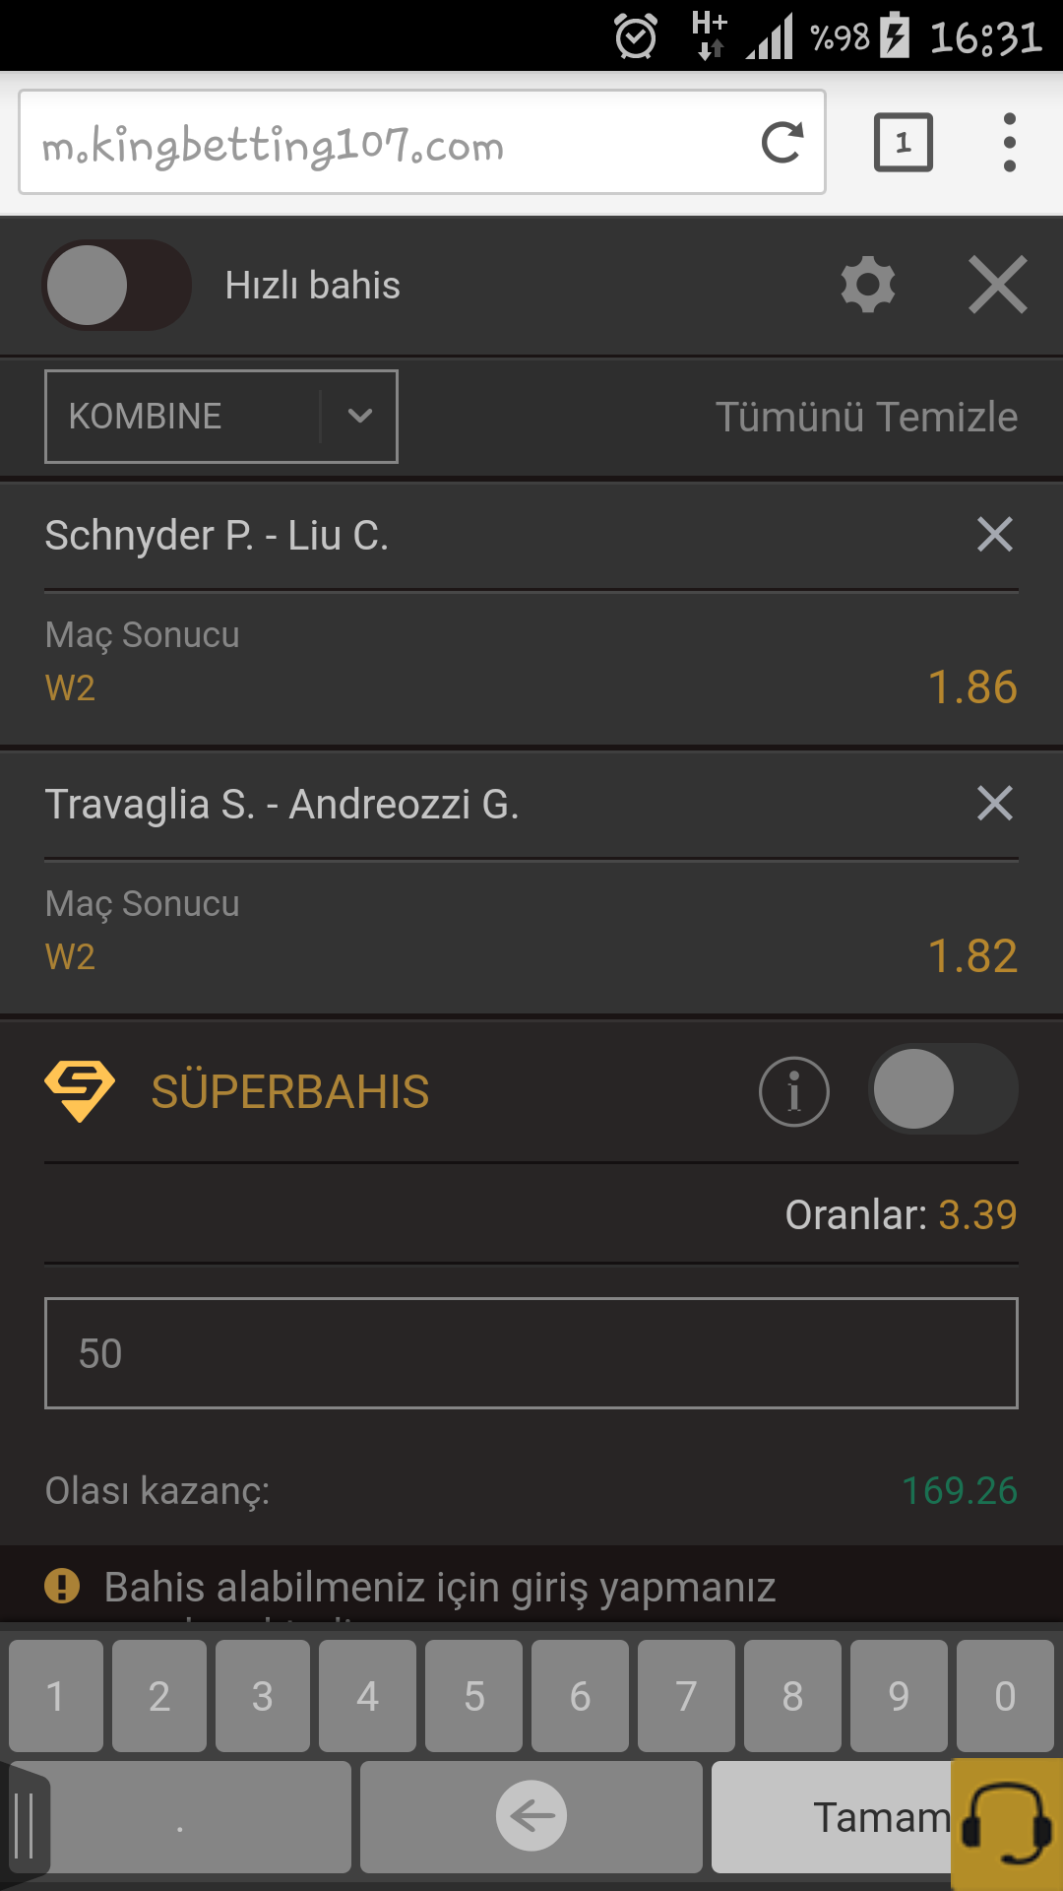Screen dimensions: 1063x1891
Task: Expand KOMBINE bet type dropdown
Action: pyautogui.click(x=221, y=417)
